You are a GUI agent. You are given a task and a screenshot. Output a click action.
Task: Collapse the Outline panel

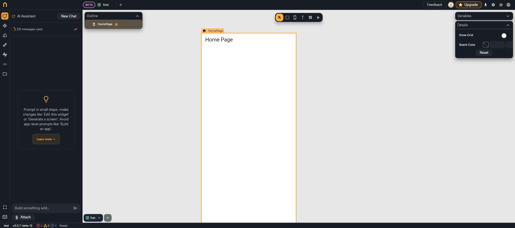pos(137,16)
